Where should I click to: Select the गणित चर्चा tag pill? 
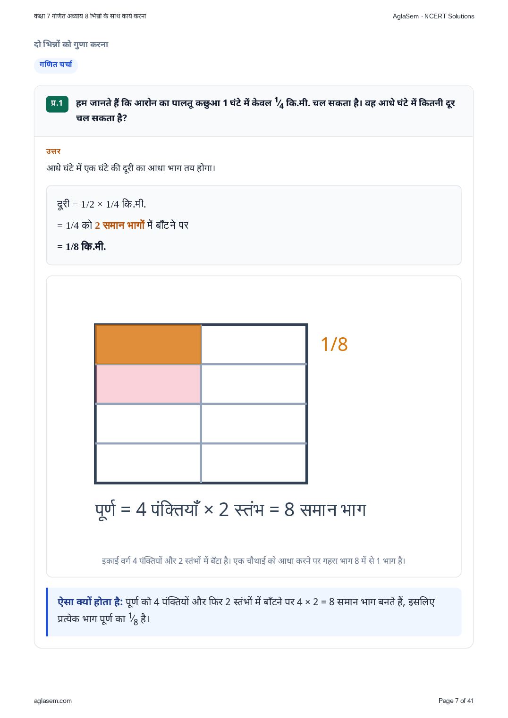pos(56,65)
